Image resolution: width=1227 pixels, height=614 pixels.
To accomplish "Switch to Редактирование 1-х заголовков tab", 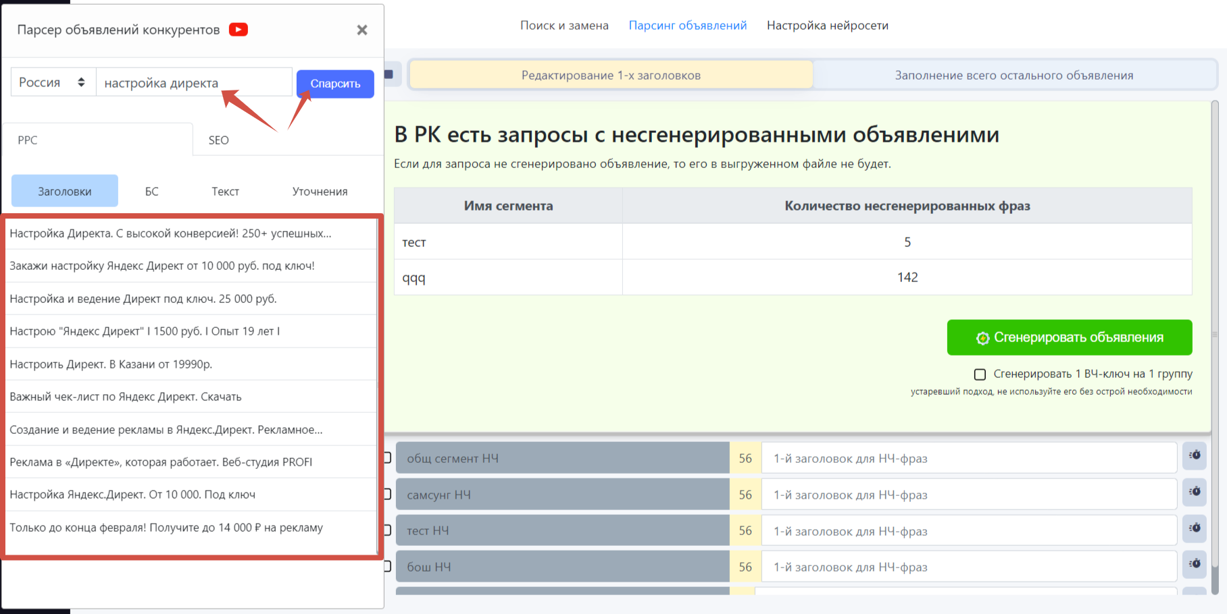I will coord(611,75).
